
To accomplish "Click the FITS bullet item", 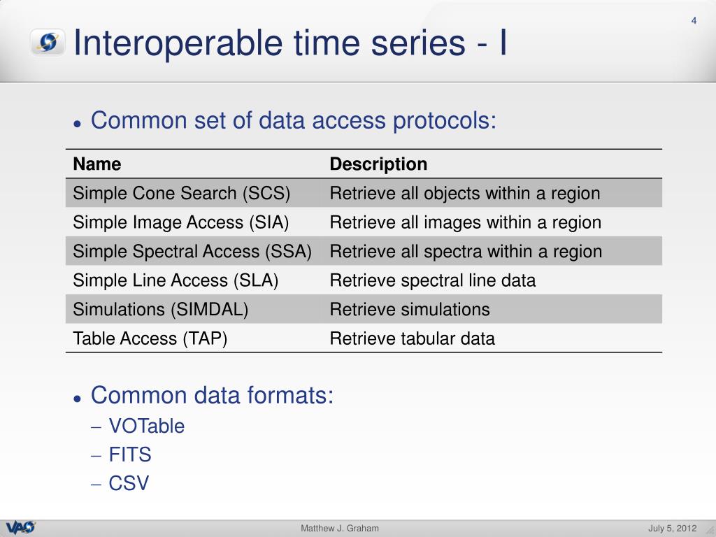I will [x=129, y=454].
